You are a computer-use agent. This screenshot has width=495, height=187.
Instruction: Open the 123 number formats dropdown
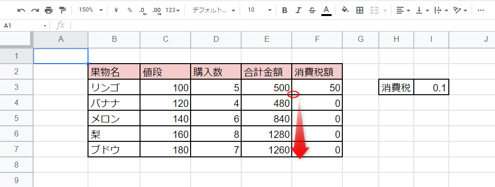173,10
